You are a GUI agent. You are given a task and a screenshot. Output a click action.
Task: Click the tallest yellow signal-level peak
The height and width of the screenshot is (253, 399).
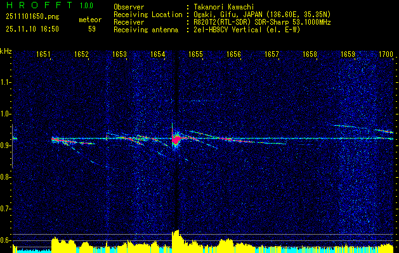coord(176,241)
